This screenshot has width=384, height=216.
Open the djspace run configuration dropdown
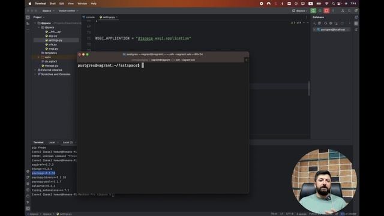coord(300,11)
